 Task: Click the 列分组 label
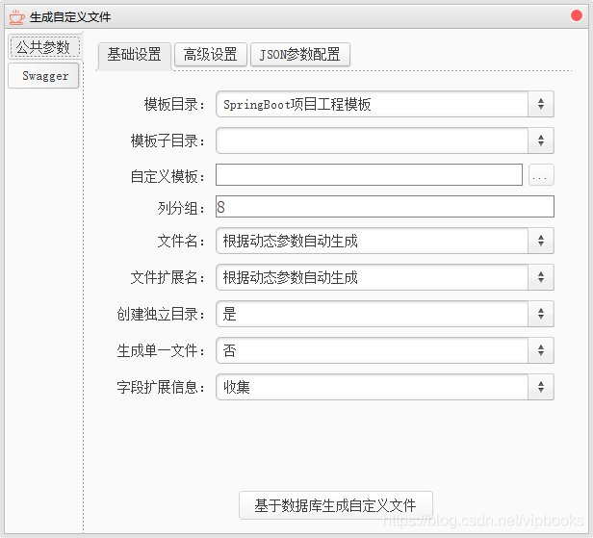pyautogui.click(x=182, y=208)
